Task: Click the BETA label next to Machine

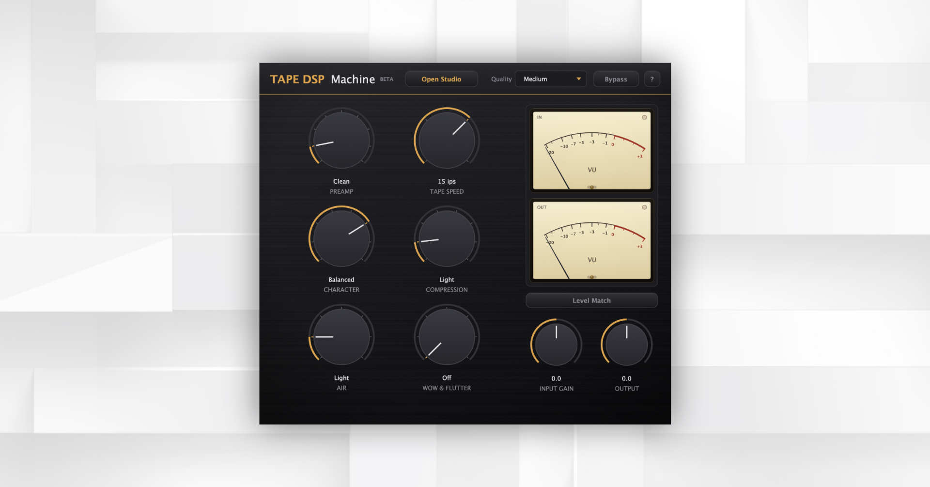Action: (x=387, y=79)
